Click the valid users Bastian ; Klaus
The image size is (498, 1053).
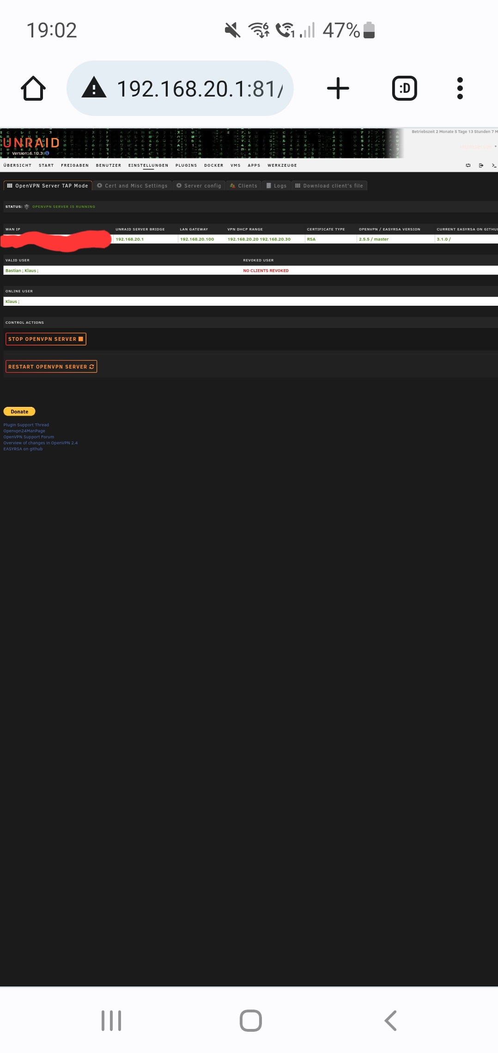click(22, 271)
